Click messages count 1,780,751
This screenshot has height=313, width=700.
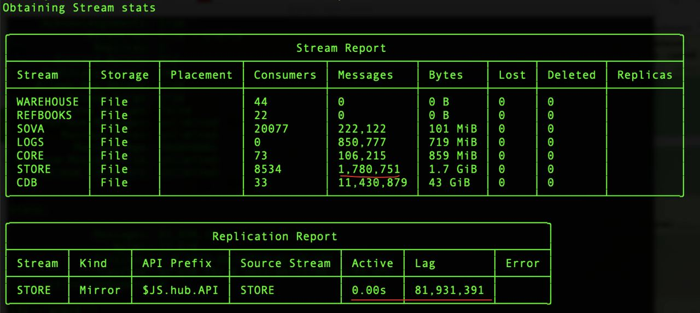[369, 169]
